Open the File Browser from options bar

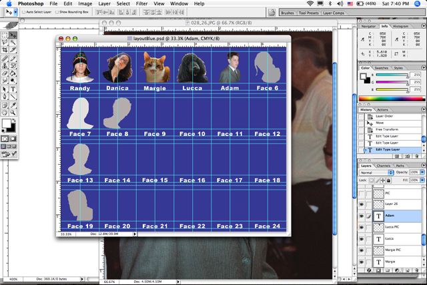[x=272, y=12]
